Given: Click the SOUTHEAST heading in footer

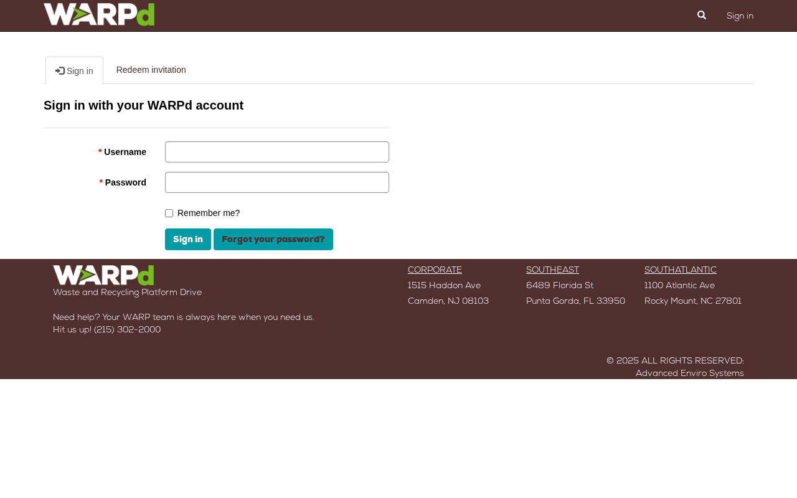Looking at the screenshot, I should point(552,270).
